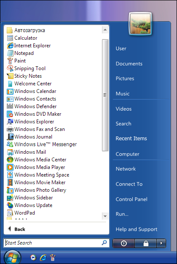Click the scroll down arrow in programs list
177x264 pixels.
[x=105, y=216]
